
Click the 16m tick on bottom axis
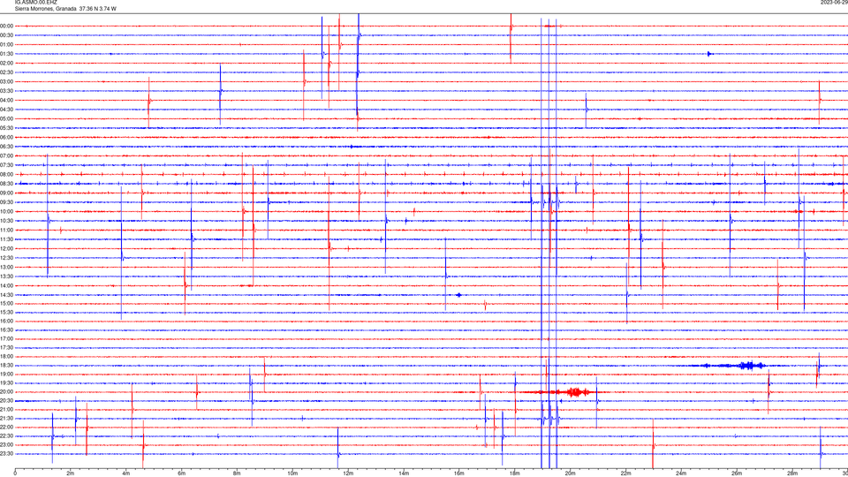459,473
